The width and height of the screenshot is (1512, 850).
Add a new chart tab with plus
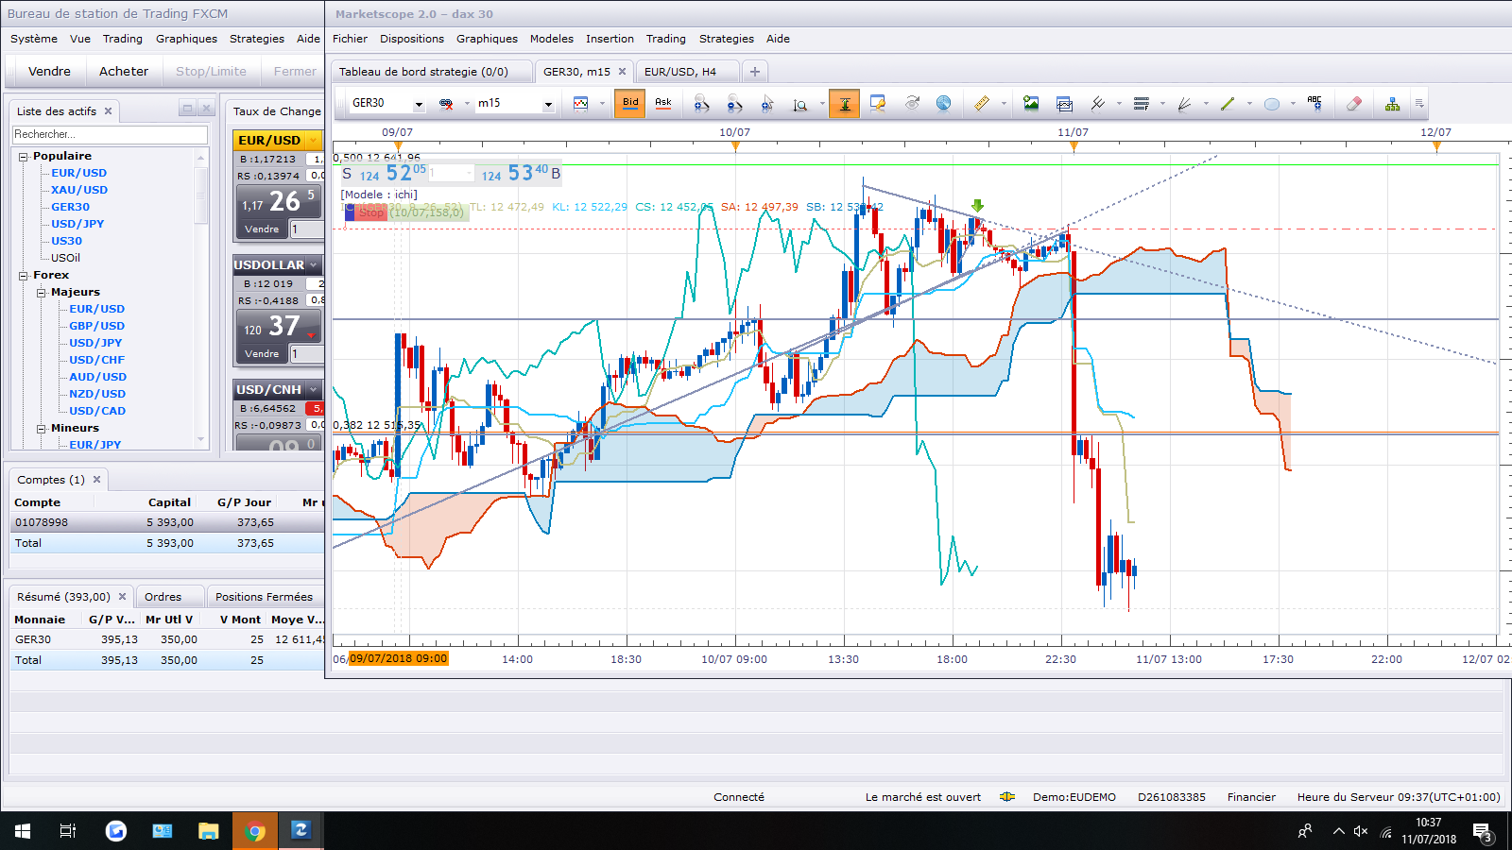coord(754,72)
